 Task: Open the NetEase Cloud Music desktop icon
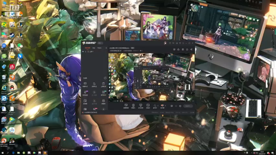coord(12,68)
